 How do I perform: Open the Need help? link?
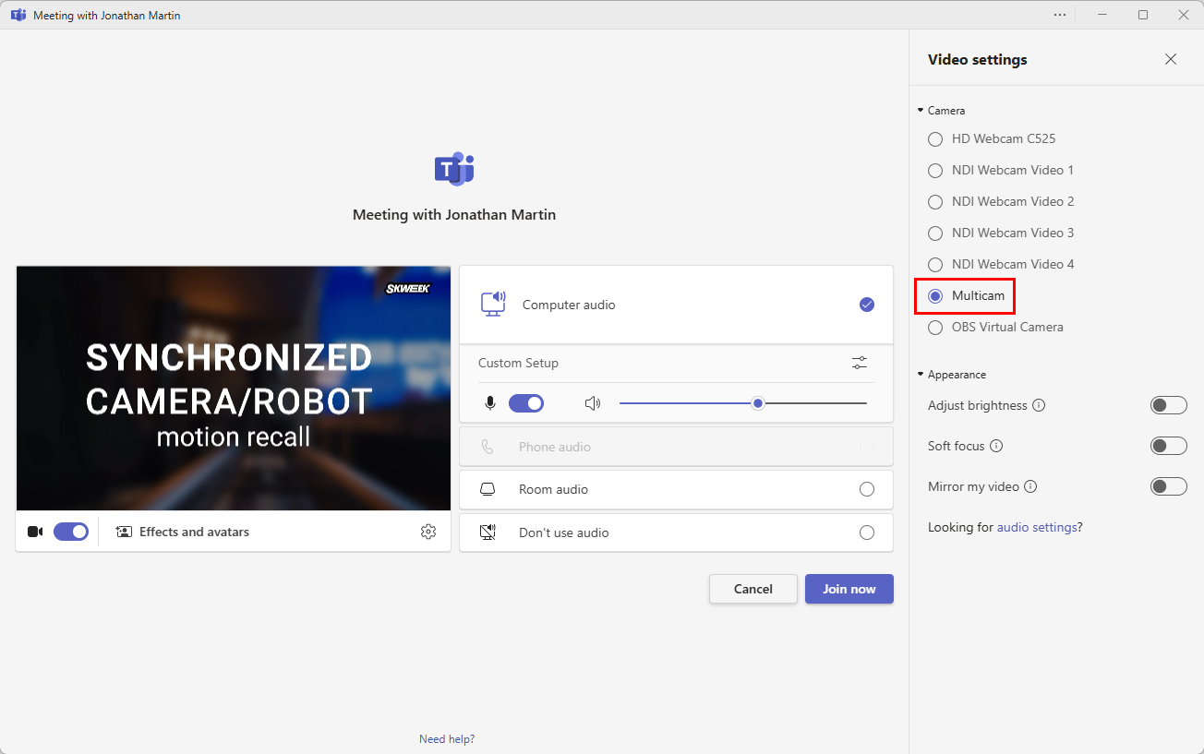point(447,739)
